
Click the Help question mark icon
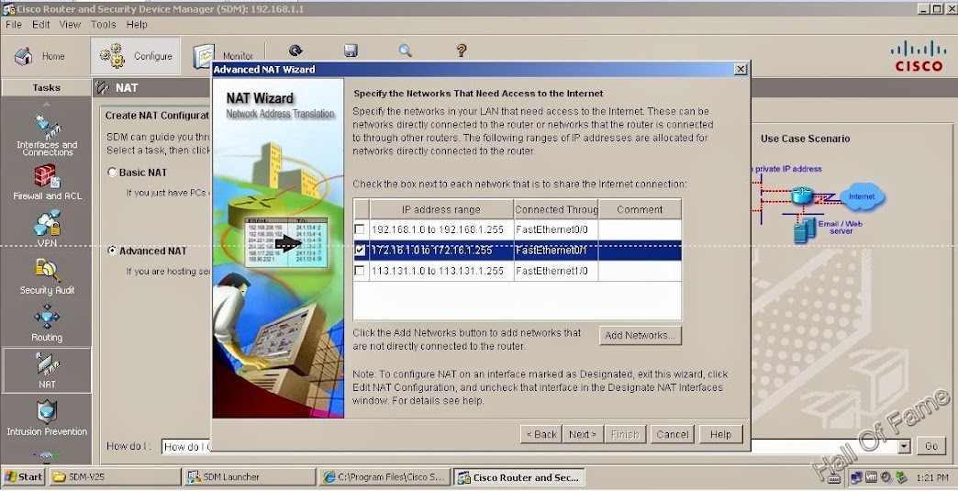click(x=462, y=50)
